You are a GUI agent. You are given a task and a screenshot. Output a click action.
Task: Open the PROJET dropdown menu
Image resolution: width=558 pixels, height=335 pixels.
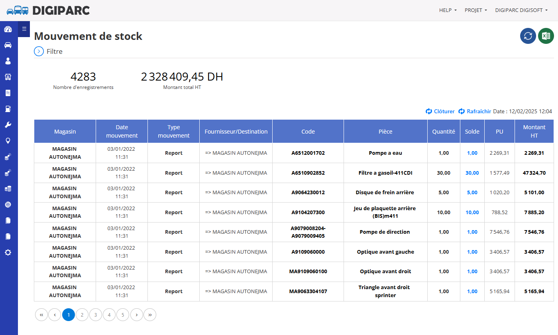[x=476, y=10]
